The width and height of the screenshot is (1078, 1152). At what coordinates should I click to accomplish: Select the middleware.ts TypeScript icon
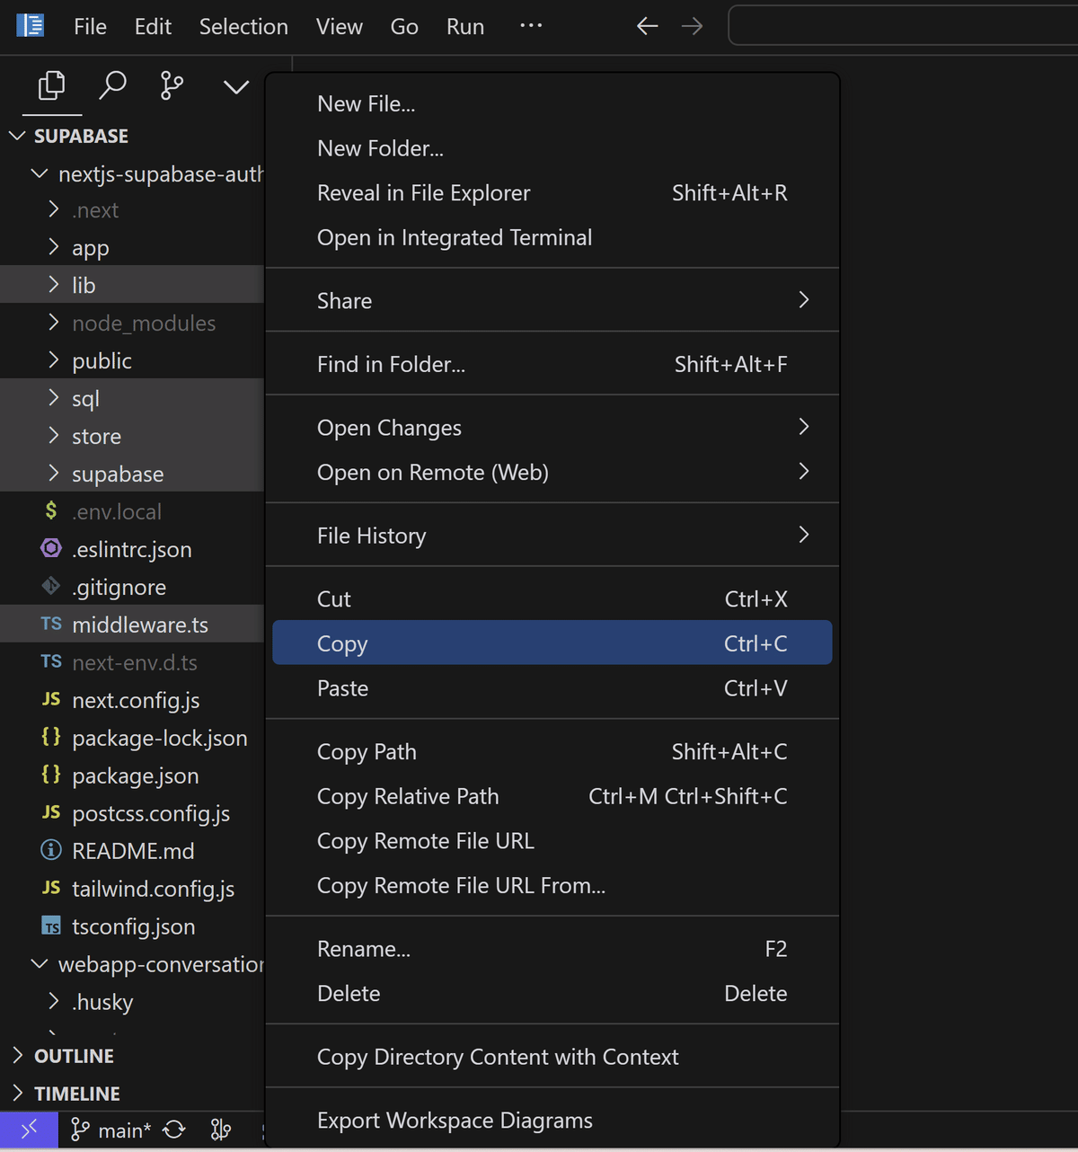[51, 624]
